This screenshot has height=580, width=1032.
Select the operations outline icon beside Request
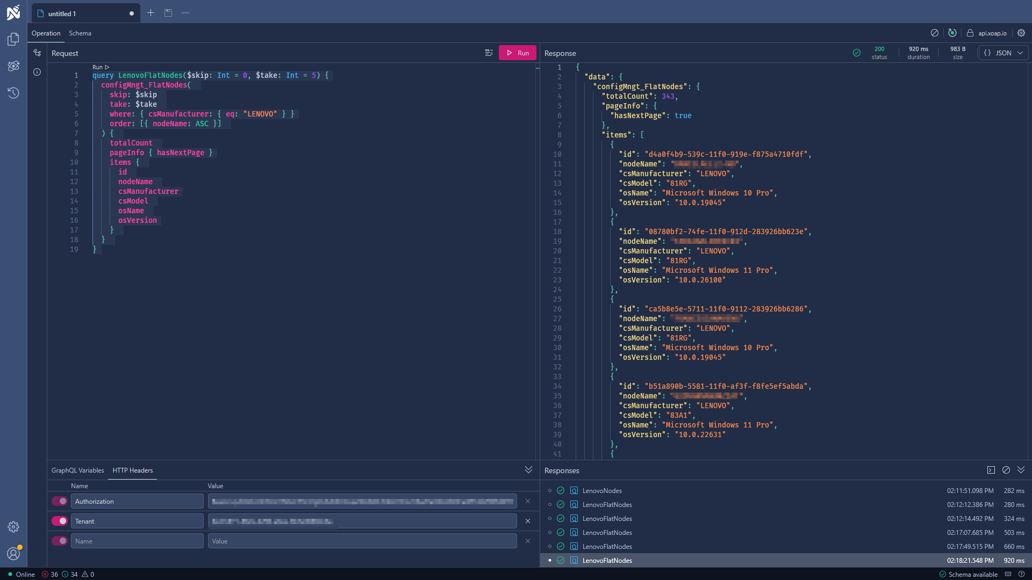(x=489, y=53)
